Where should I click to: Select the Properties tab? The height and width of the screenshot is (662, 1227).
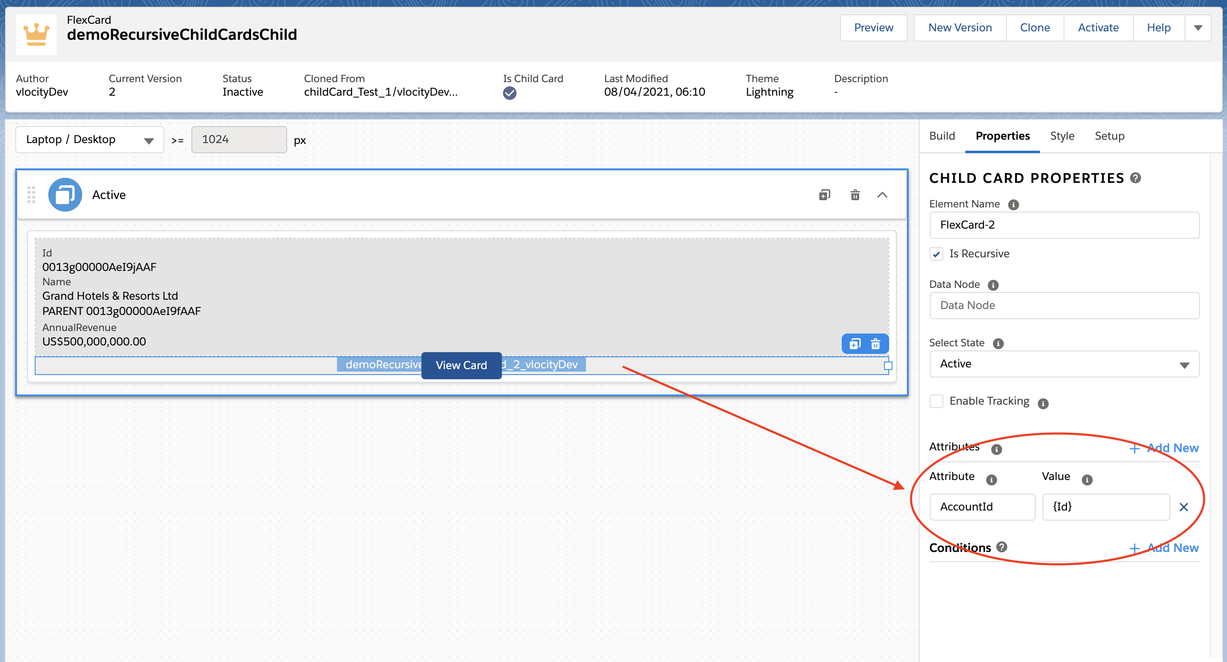[1003, 136]
